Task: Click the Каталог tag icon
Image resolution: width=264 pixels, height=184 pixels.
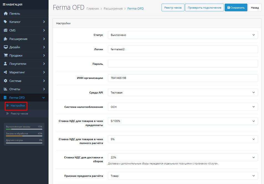Action: click(x=5, y=22)
